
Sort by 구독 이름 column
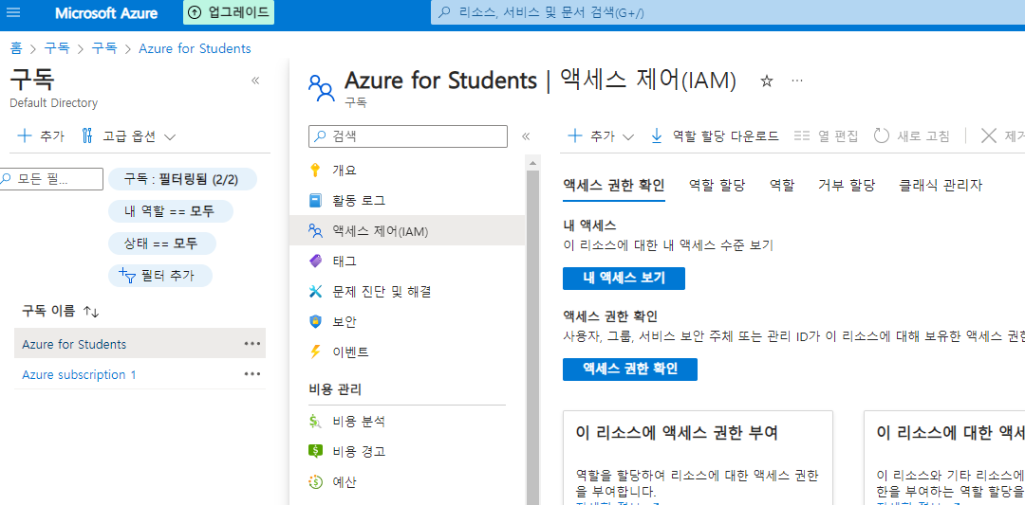(x=60, y=311)
